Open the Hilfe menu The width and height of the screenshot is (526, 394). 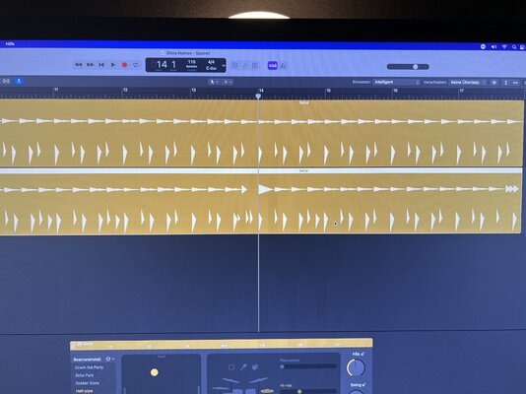coord(10,44)
